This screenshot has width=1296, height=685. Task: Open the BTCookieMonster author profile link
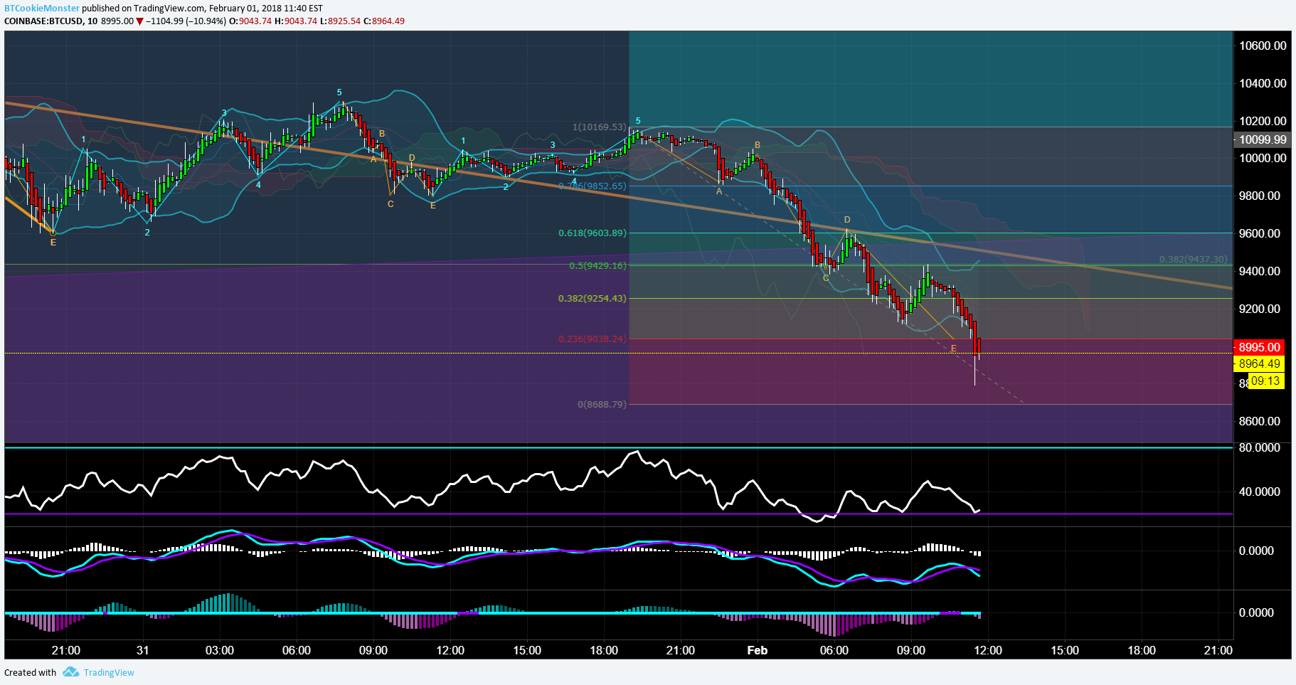[42, 9]
